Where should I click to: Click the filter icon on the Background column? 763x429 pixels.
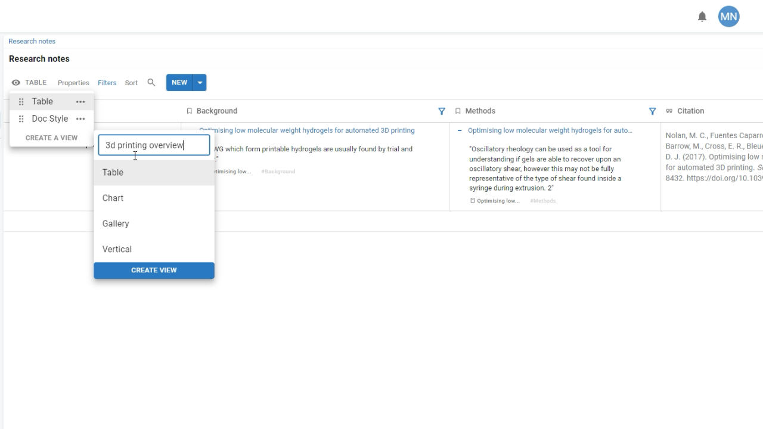click(x=442, y=111)
